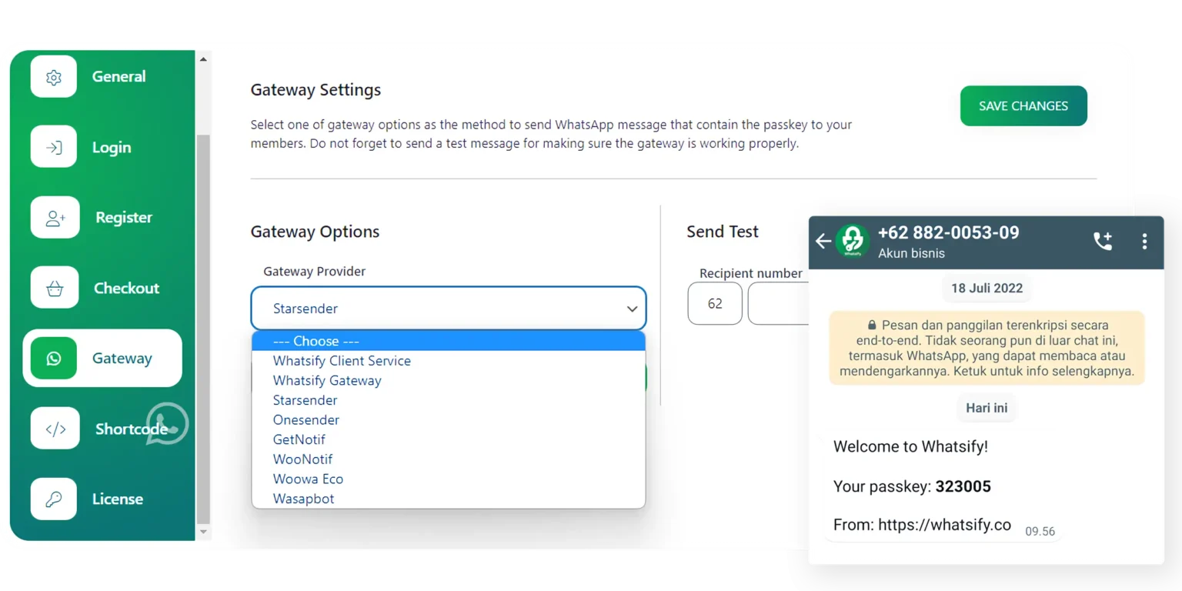Tap the end-to-end encryption notice
Viewport: 1182px width, 591px height.
(x=987, y=348)
